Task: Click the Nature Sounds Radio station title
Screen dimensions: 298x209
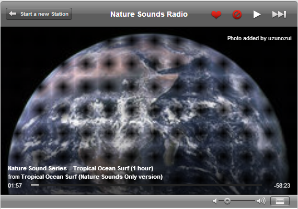Action: pos(149,14)
